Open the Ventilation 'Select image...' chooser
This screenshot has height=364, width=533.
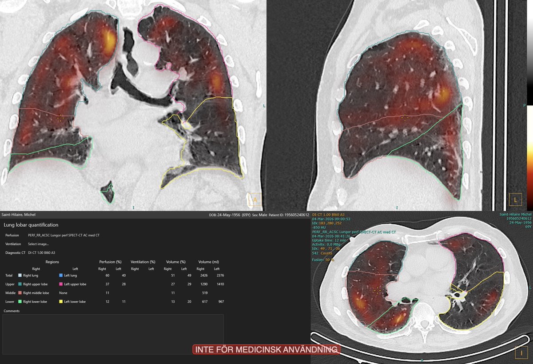coord(38,244)
